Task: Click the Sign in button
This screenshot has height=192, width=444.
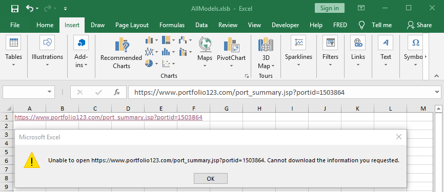Action: click(x=330, y=8)
